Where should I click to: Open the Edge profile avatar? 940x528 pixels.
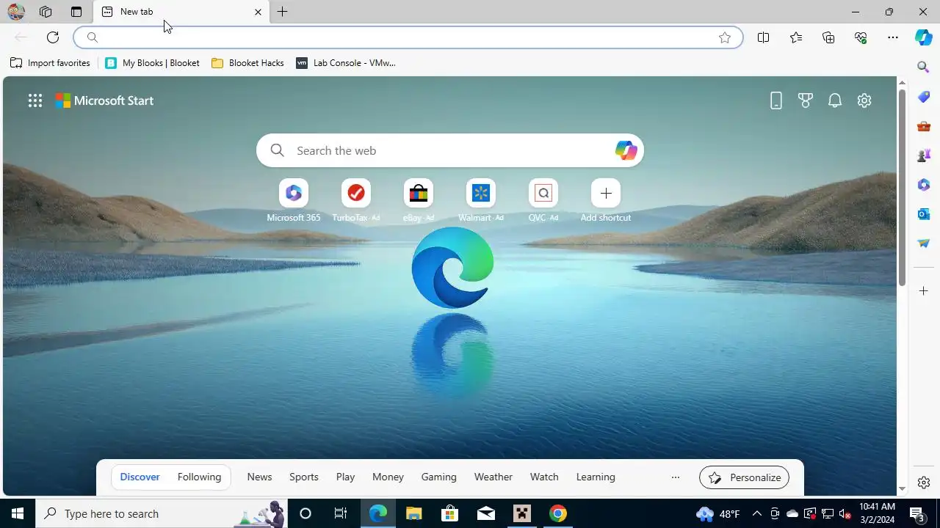(16, 12)
